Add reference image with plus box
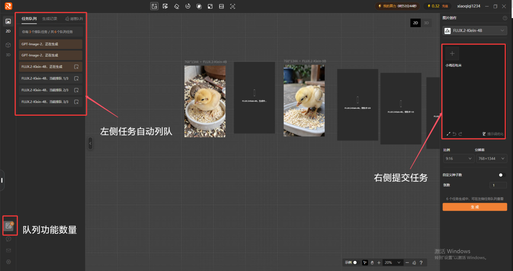The image size is (513, 271). pyautogui.click(x=452, y=53)
